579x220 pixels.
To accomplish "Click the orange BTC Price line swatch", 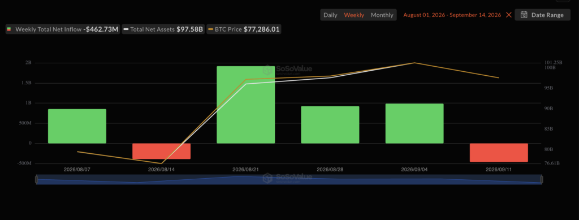I will click(211, 29).
